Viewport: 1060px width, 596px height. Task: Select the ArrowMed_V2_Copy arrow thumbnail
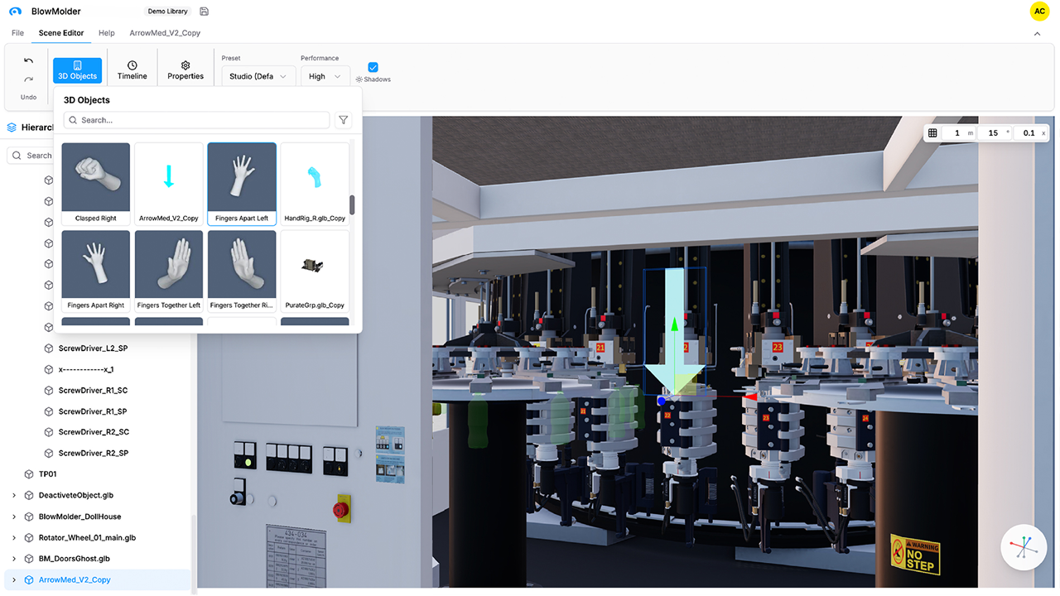click(169, 184)
